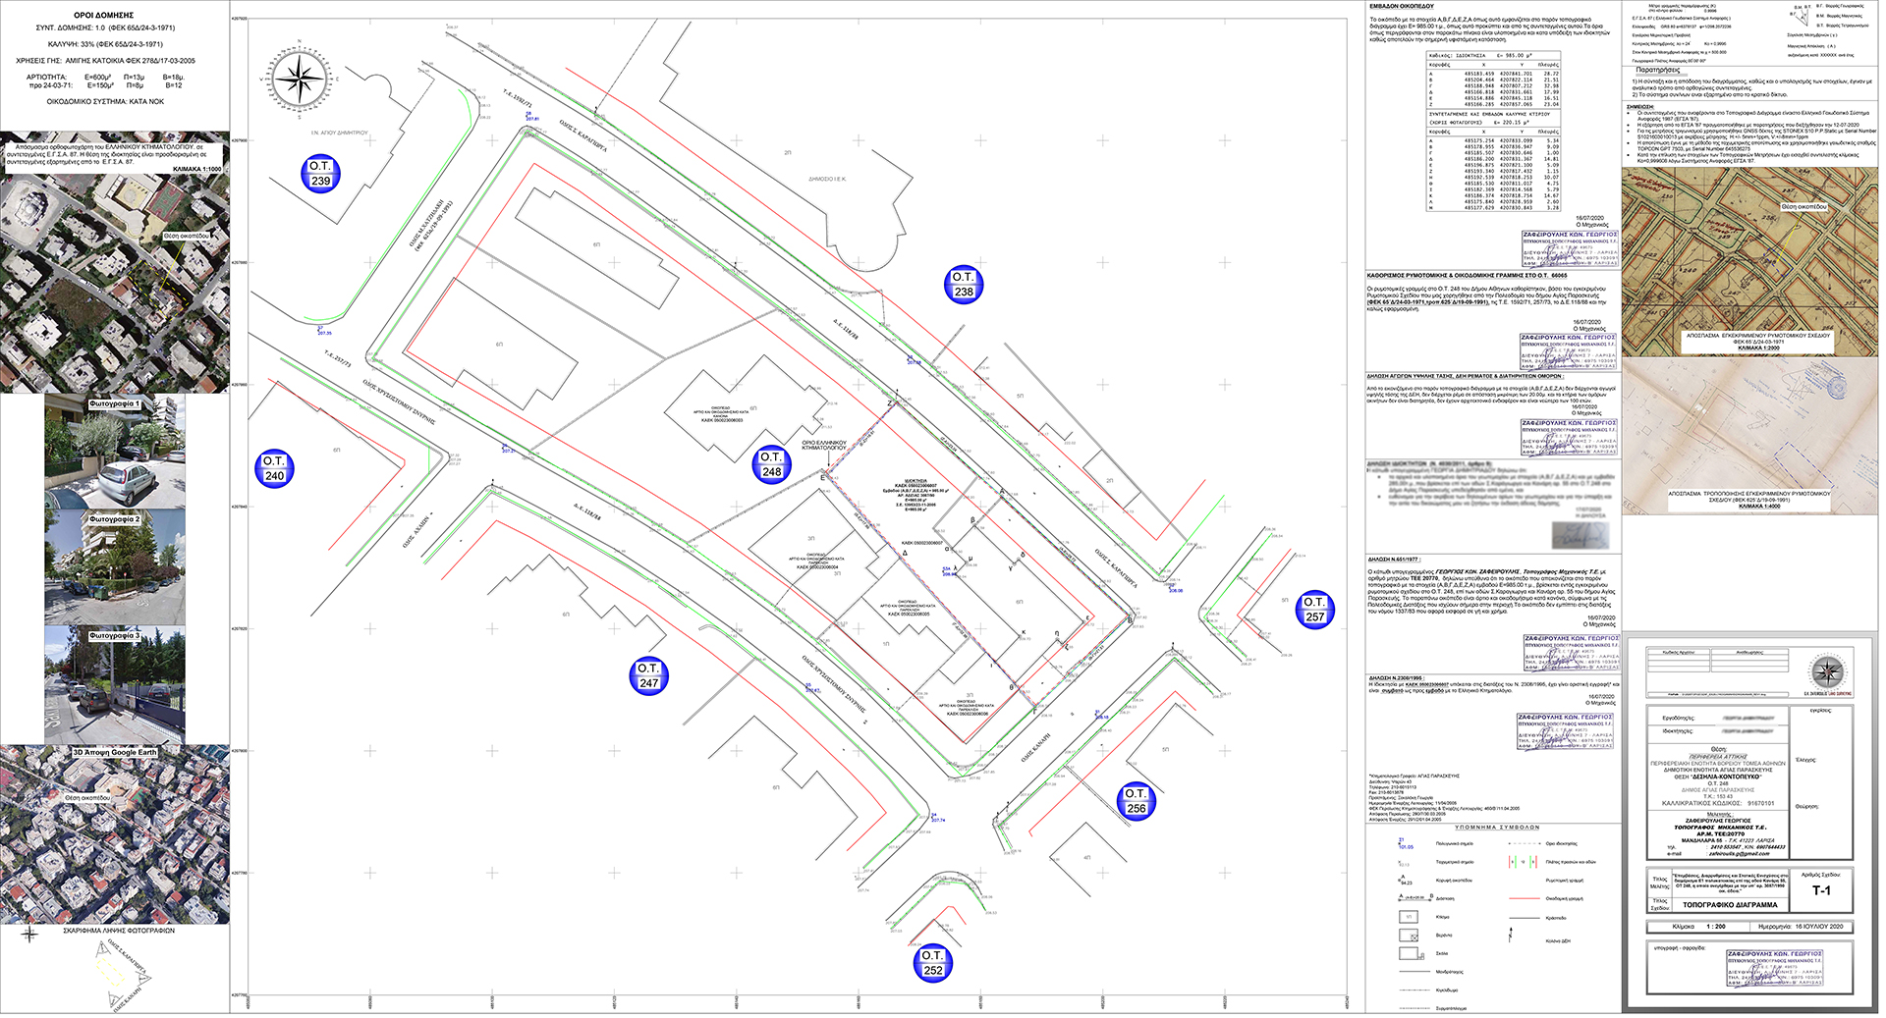1886x1018 pixels.
Task: Click the ΥΠΟΜΝΗΜΑ ΣΥΜΒΟΛΩΝ legend title
Action: (1497, 828)
